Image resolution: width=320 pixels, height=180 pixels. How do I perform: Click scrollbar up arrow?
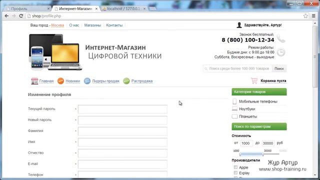tap(315, 23)
